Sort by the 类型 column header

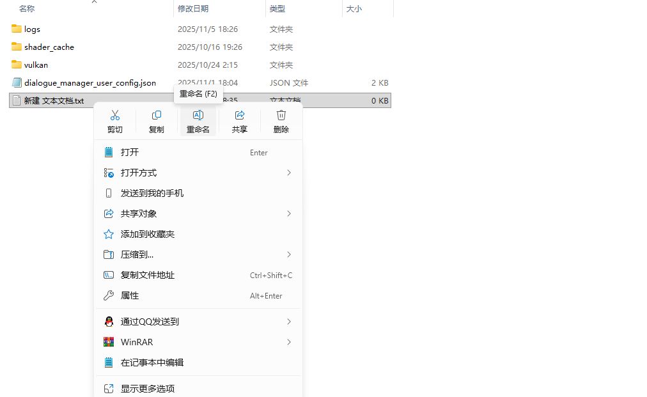click(x=277, y=9)
